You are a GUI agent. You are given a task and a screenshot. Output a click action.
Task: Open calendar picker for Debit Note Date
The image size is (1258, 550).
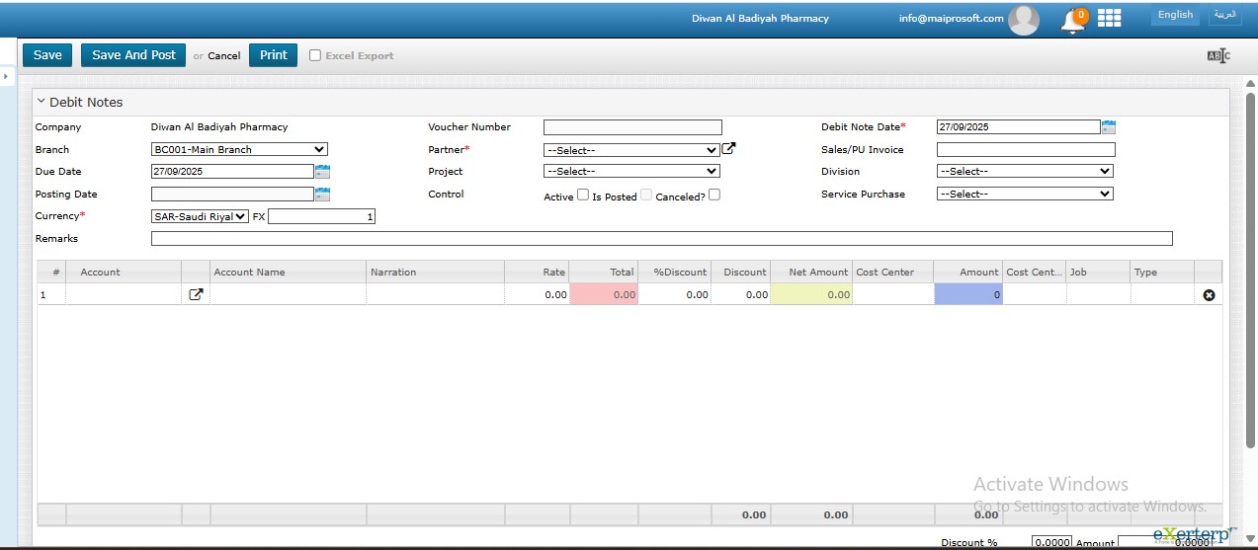tap(1108, 127)
